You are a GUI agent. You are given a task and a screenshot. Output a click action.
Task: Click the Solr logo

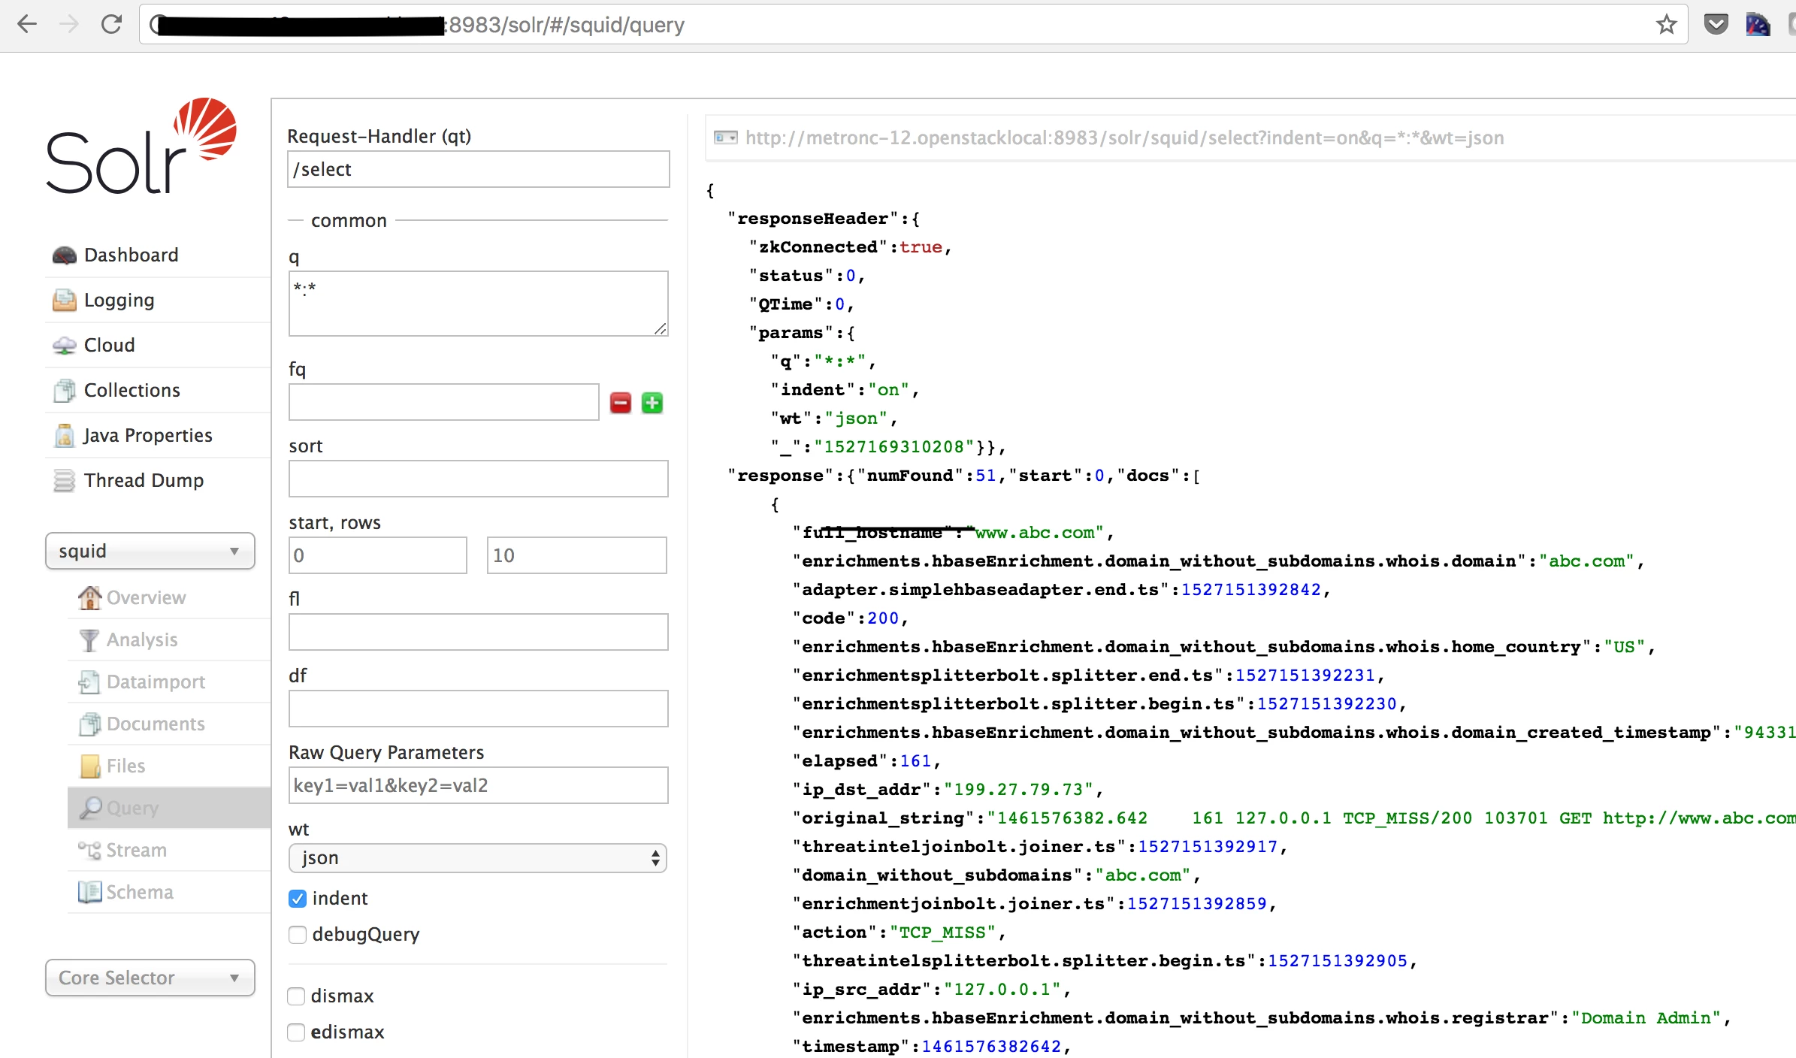coord(141,146)
